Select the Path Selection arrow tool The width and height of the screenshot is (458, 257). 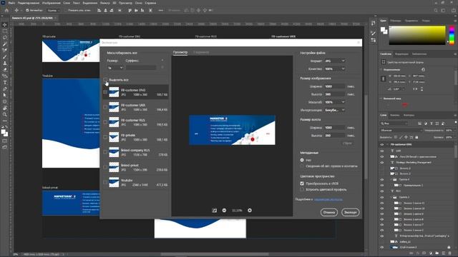point(5,95)
